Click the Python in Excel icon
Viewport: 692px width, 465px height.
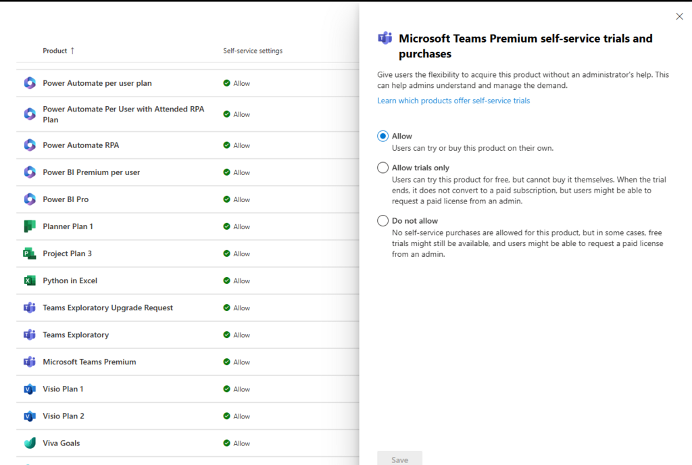pos(29,280)
